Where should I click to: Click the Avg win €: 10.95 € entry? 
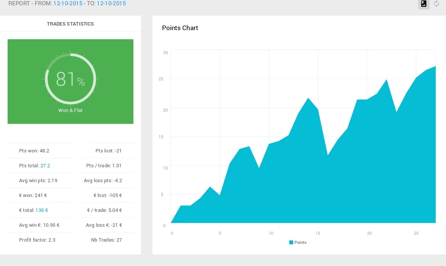[x=39, y=225]
